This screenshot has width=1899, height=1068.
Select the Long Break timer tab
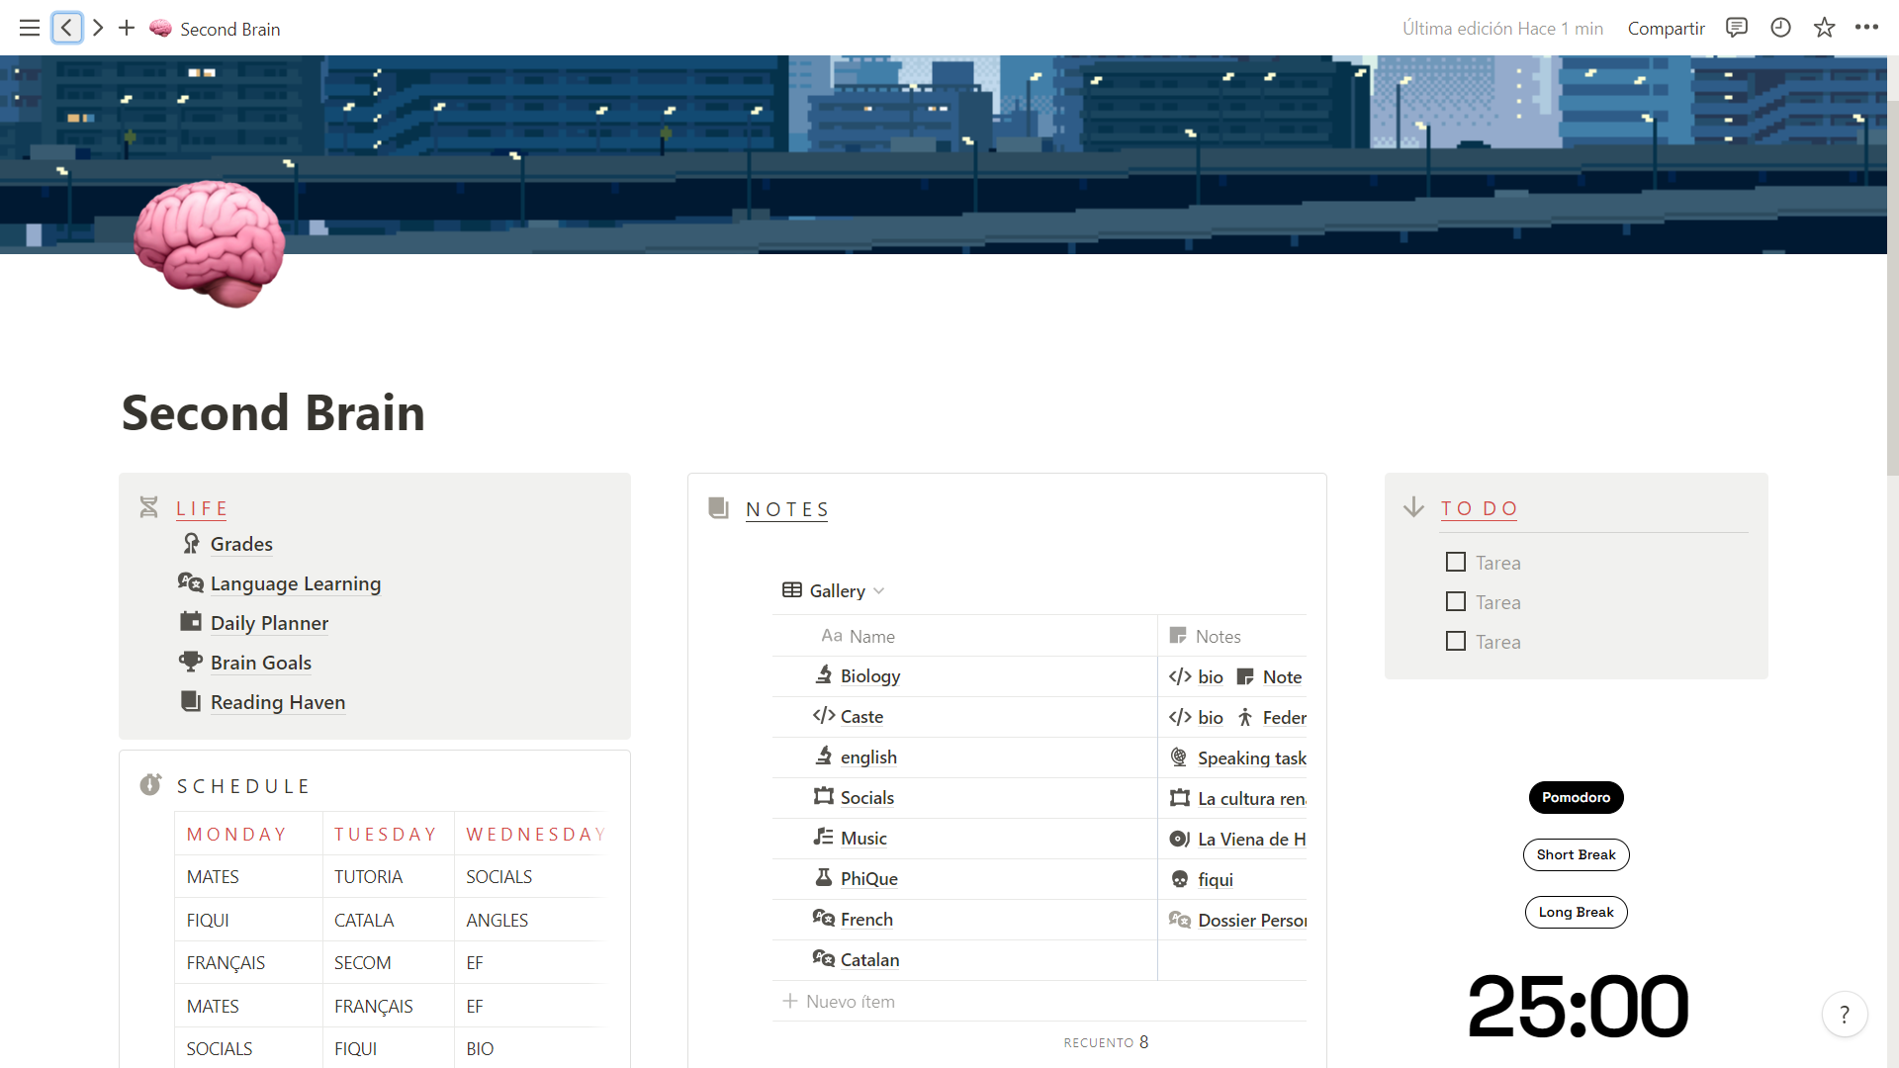point(1576,912)
